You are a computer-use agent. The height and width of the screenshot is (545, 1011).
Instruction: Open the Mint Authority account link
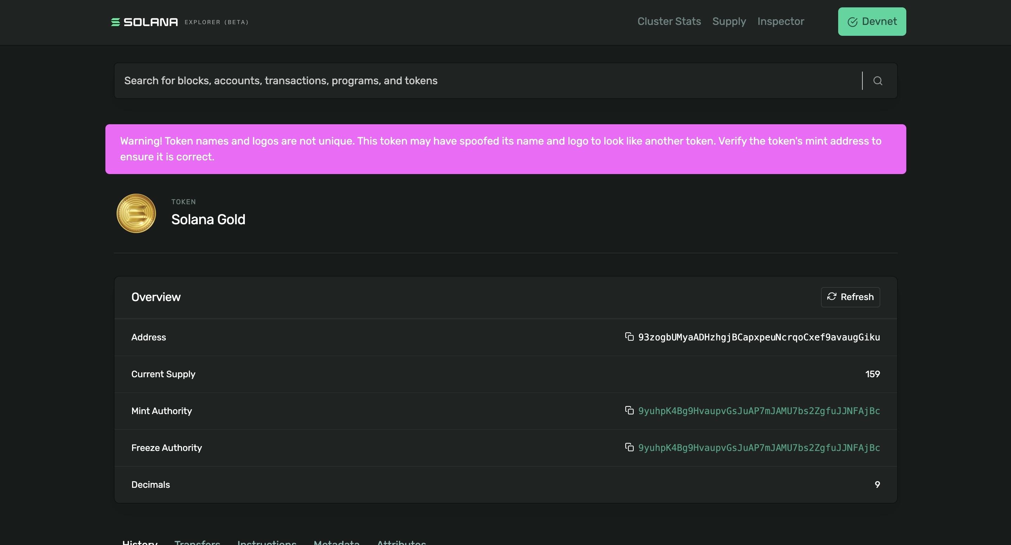pos(759,411)
